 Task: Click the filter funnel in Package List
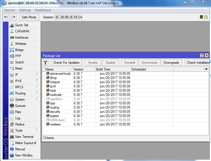point(45,63)
